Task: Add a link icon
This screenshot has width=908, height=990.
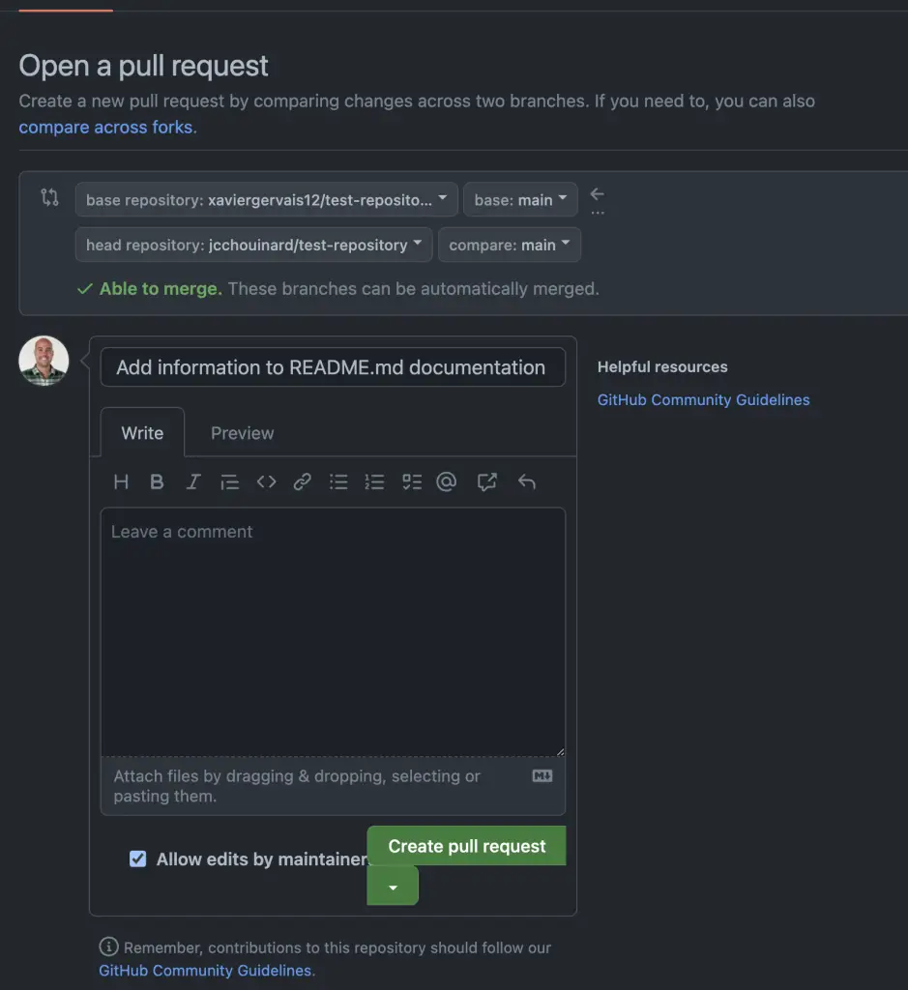Action: [303, 481]
